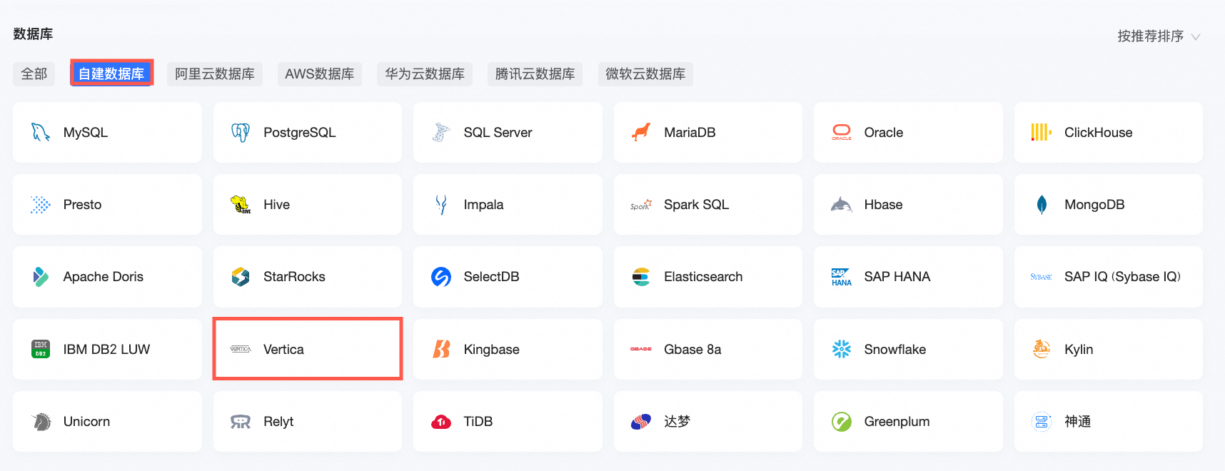Pick the ClickHouse text label
The image size is (1225, 471).
click(x=1098, y=132)
